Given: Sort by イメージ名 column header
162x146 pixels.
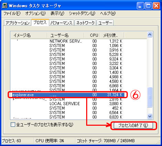Looking at the screenshot, I should (29, 35).
